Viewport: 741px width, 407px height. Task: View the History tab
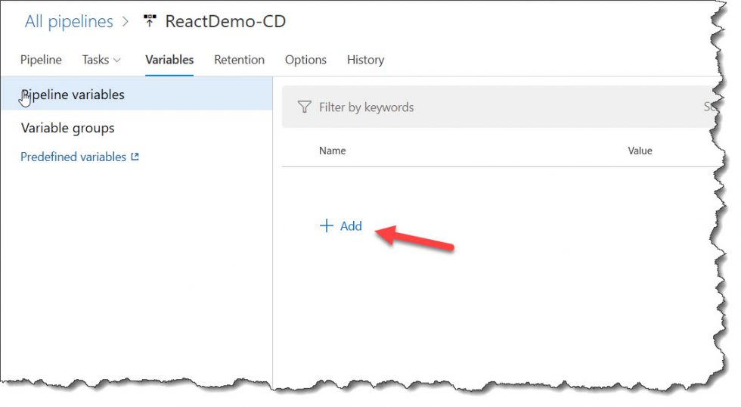(365, 60)
